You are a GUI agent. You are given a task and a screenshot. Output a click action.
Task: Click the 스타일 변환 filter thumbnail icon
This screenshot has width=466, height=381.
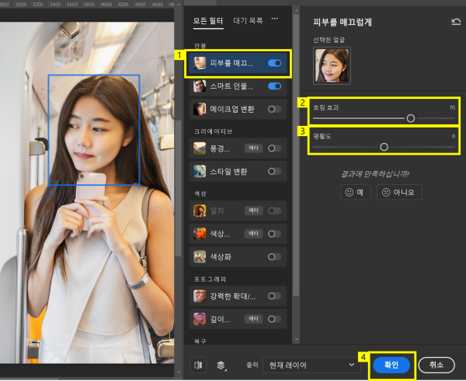pyautogui.click(x=200, y=171)
